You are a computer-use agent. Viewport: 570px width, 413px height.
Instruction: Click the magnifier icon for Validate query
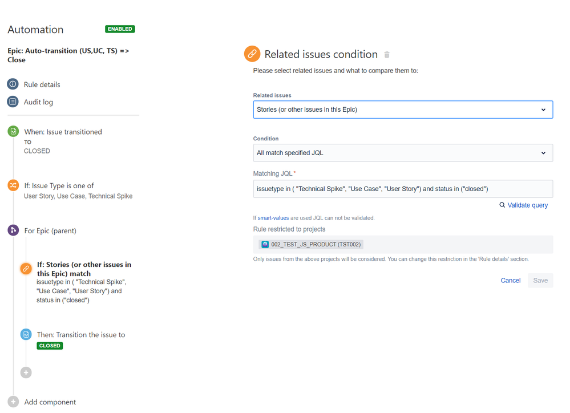[502, 205]
